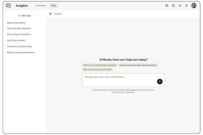Click the Insights app logo icon
Viewport: 203px width, 135px height.
8,5
